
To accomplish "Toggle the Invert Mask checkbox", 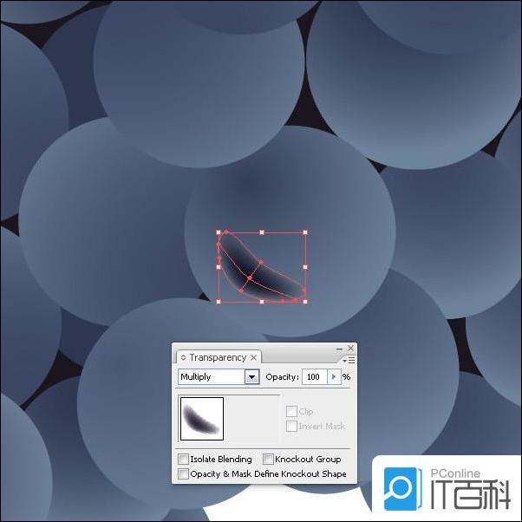I will [291, 426].
